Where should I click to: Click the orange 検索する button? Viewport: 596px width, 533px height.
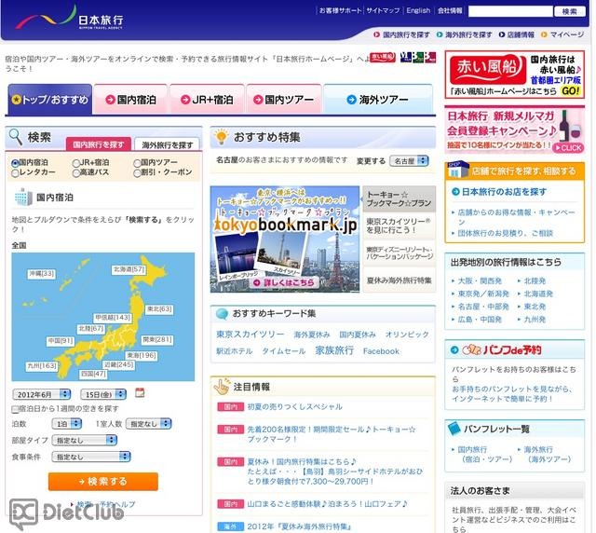[x=103, y=481]
